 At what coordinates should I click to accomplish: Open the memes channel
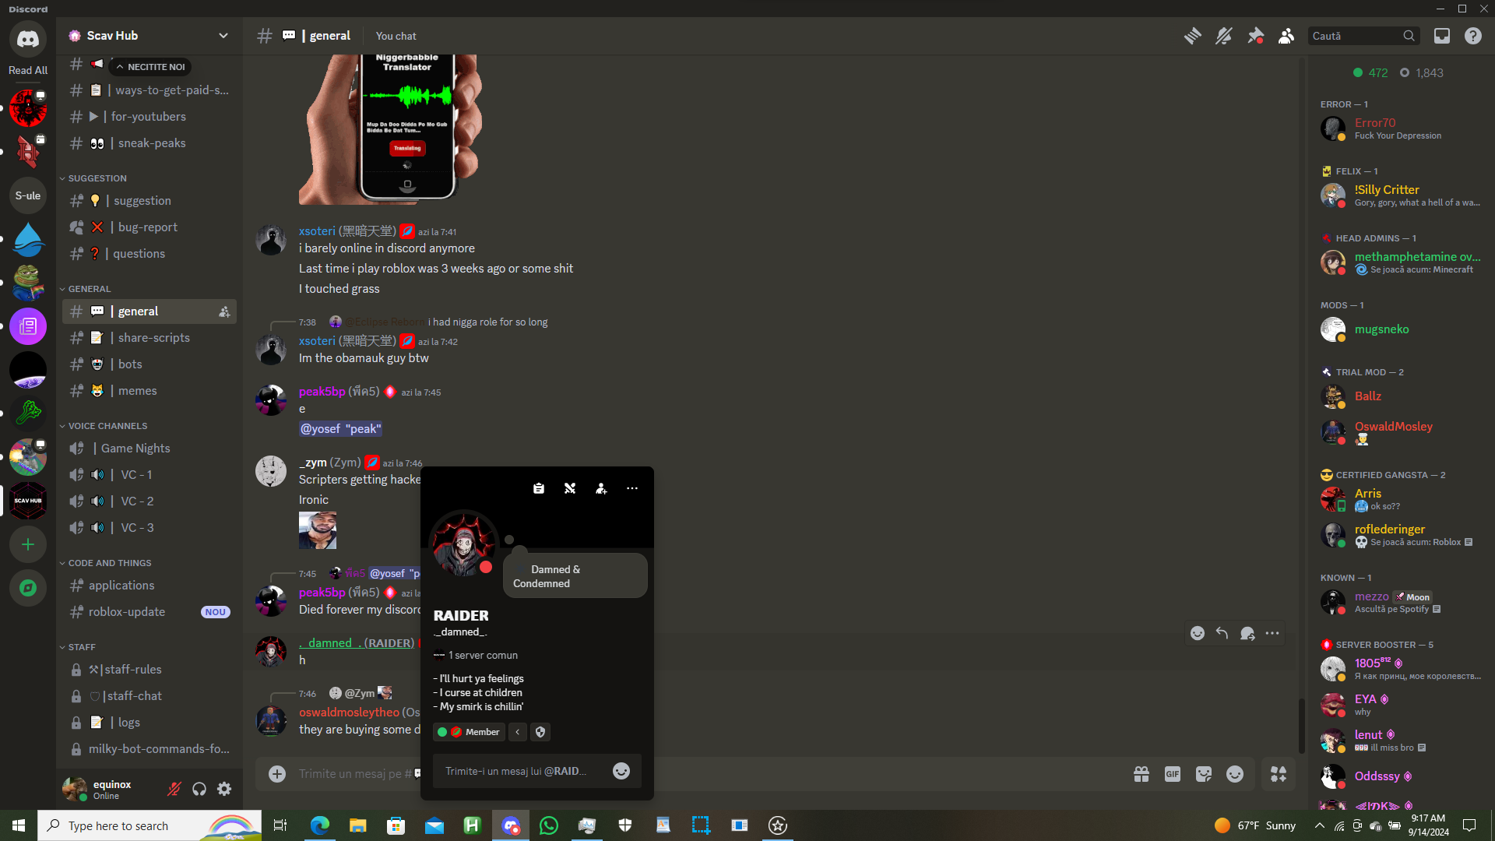point(137,391)
